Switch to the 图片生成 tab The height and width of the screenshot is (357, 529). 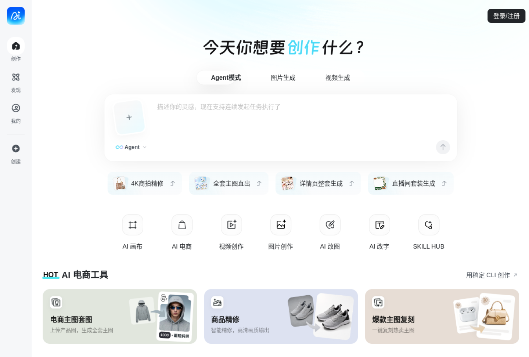[283, 77]
